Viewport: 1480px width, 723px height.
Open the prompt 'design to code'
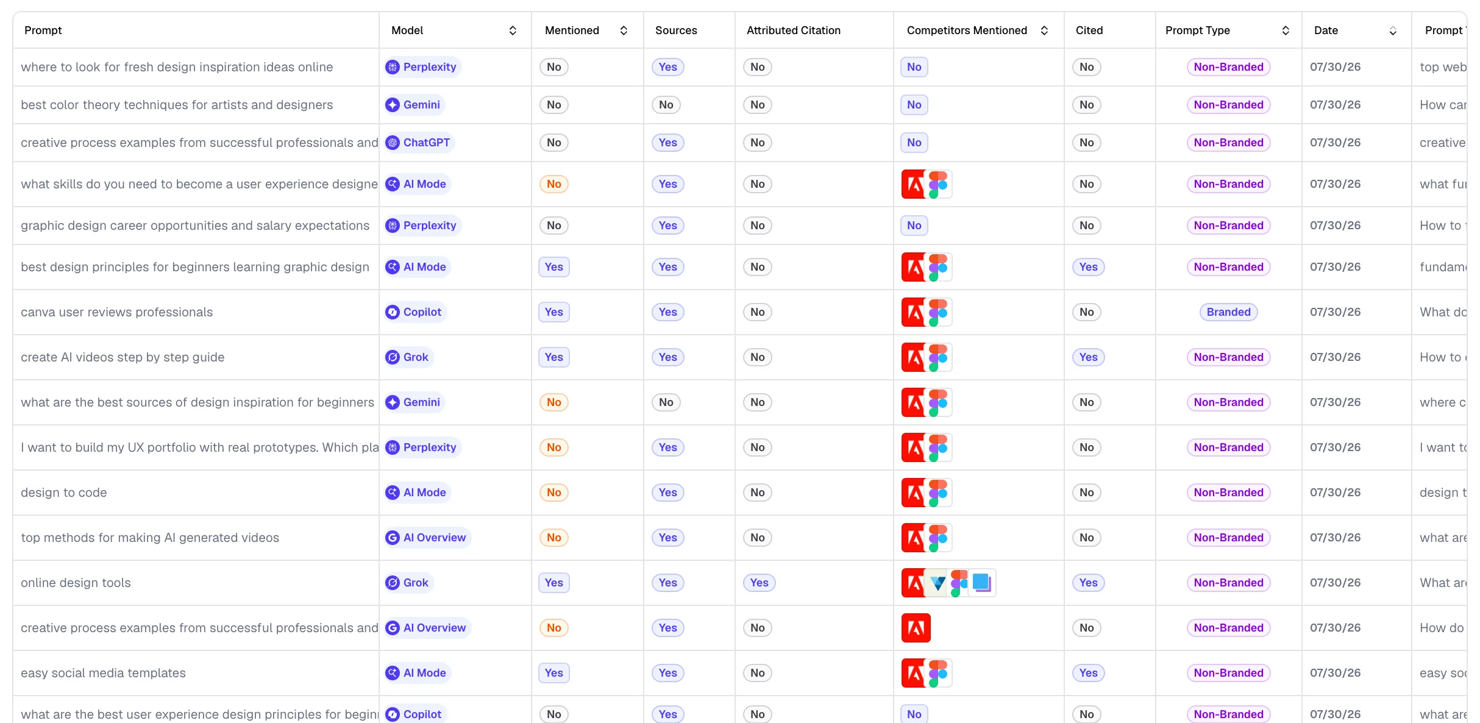tap(64, 493)
